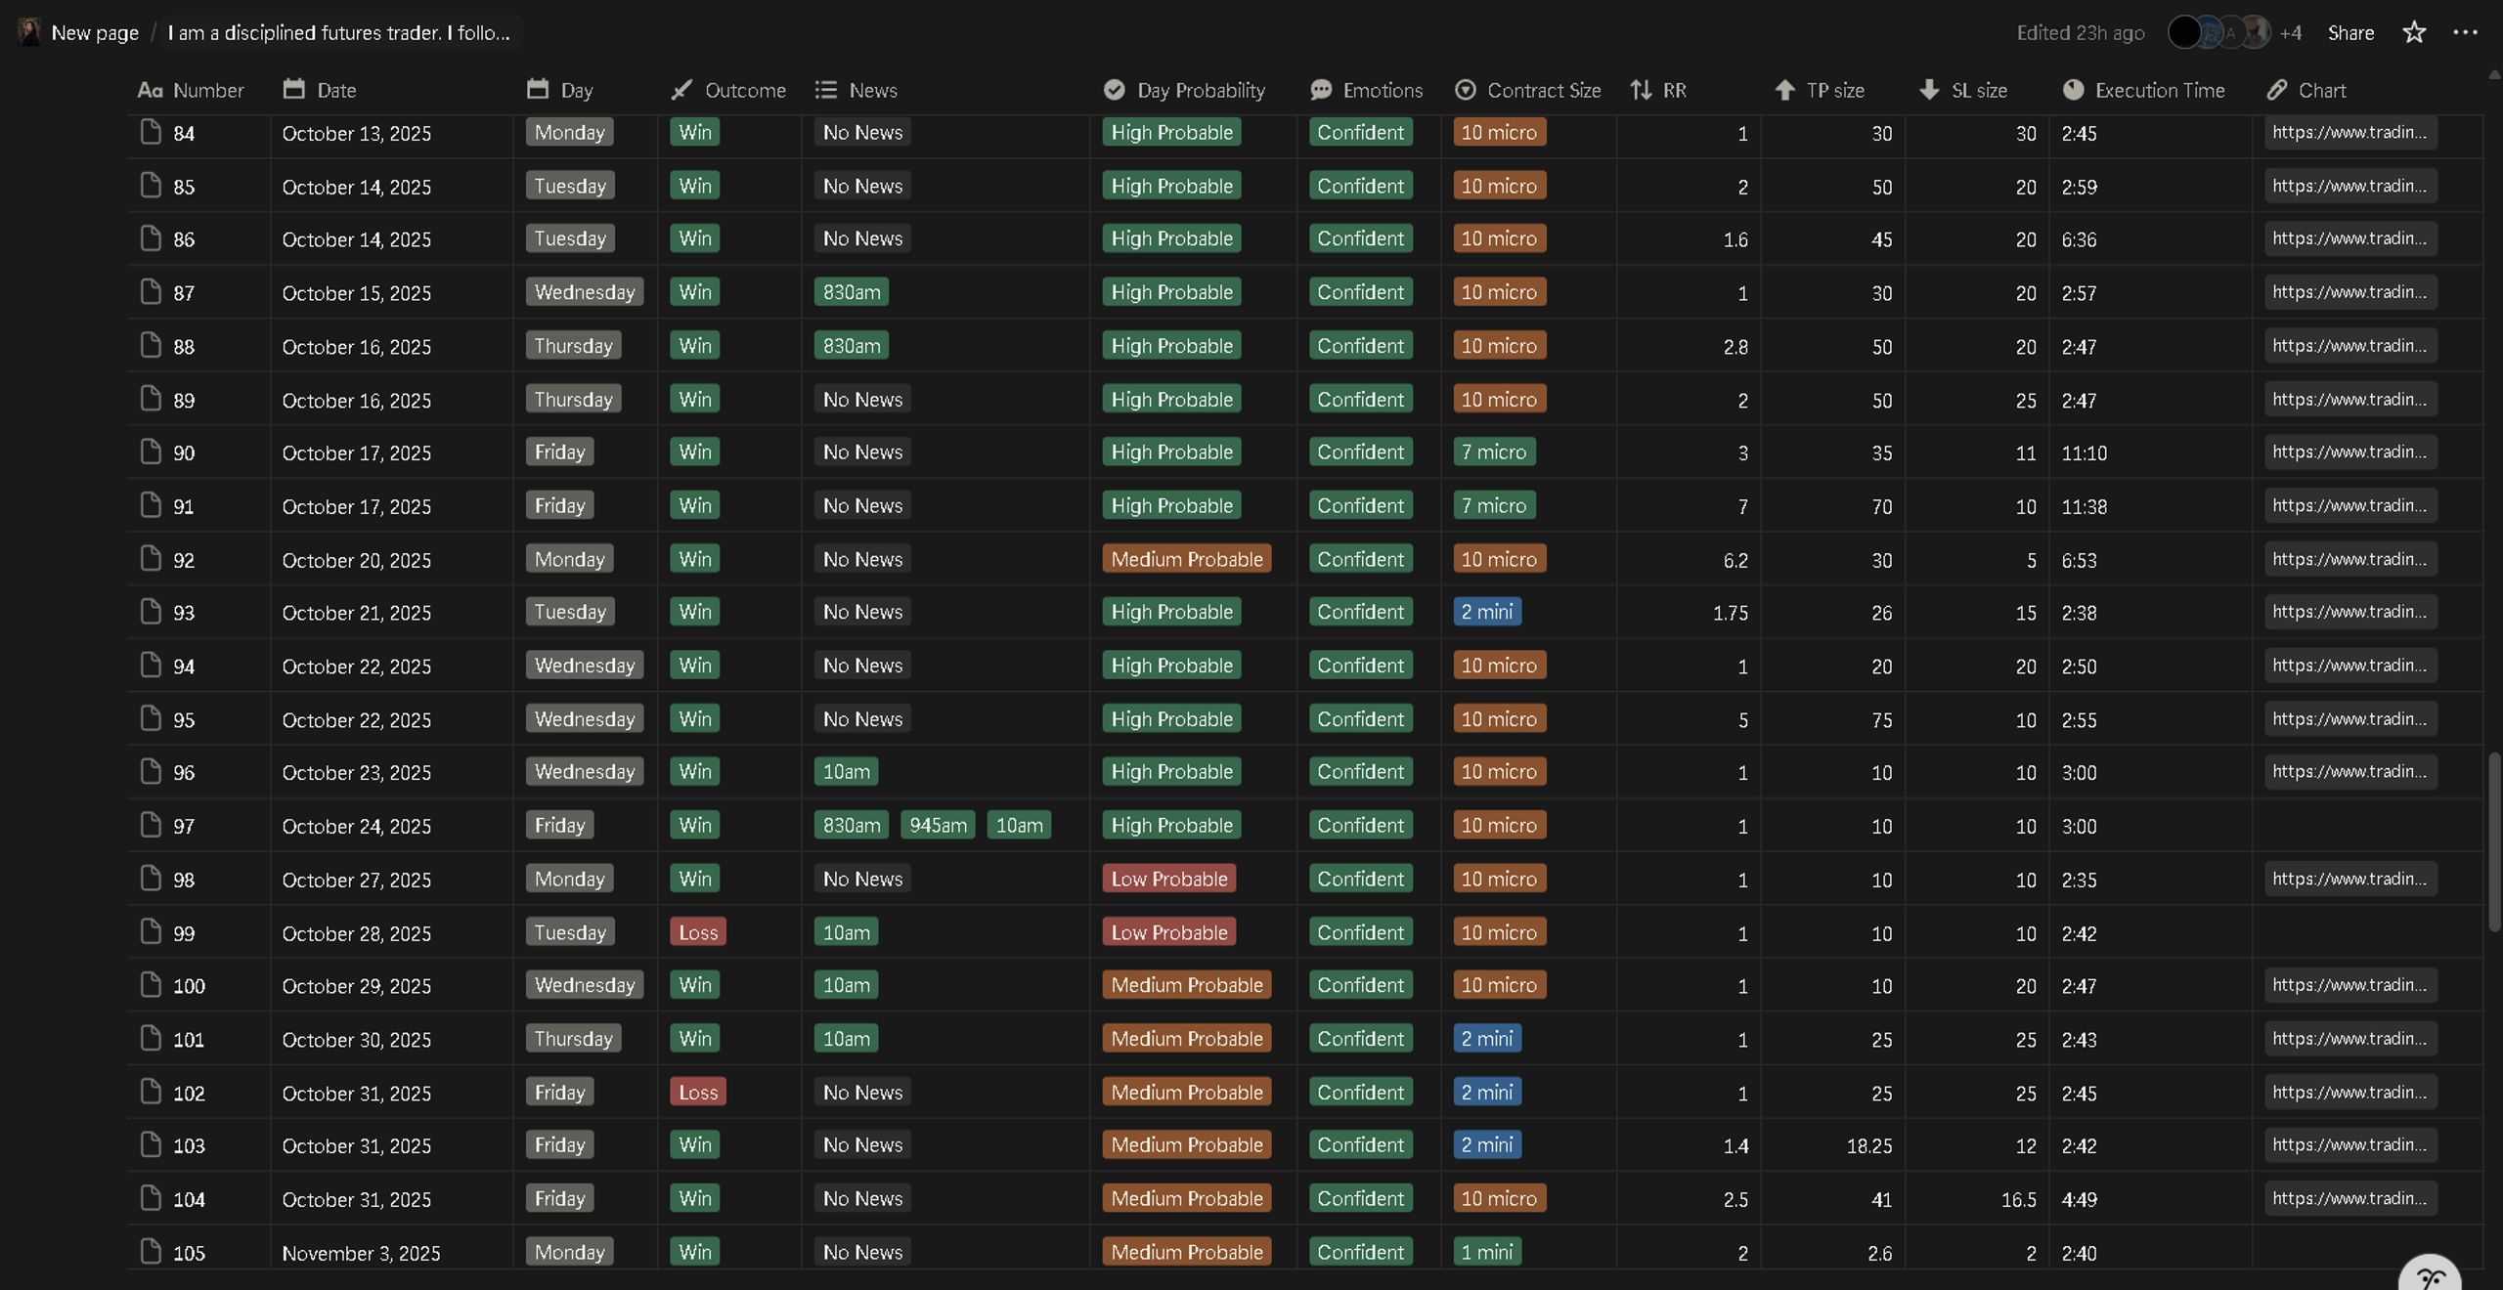Open the 2 mini tag in row 93
2503x1290 pixels.
tap(1486, 612)
